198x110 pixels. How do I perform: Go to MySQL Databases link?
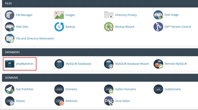[x=78, y=64]
